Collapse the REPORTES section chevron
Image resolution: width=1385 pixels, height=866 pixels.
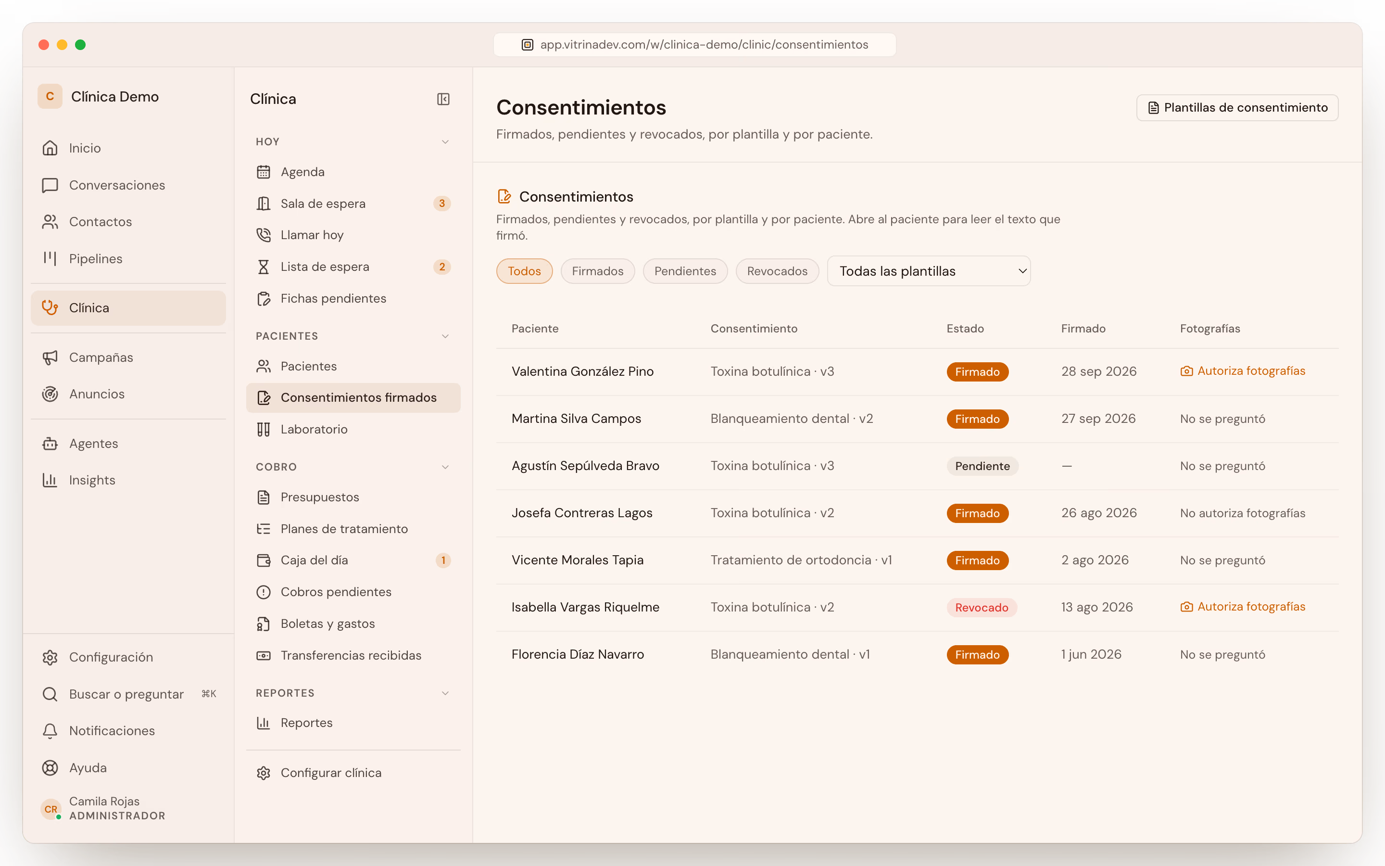[445, 693]
